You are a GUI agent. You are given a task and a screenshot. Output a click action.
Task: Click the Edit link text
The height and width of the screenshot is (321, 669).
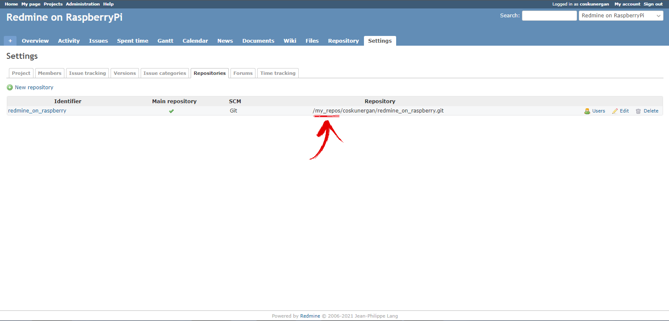(x=624, y=111)
